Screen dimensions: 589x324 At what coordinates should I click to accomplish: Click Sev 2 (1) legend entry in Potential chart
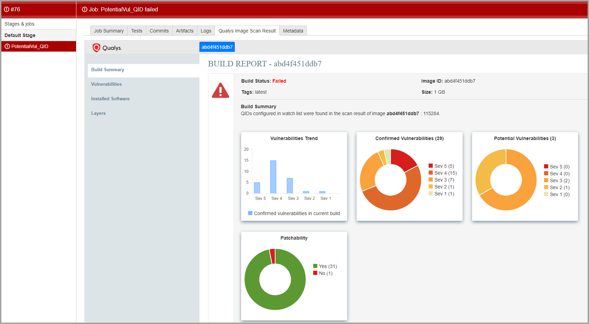click(557, 187)
